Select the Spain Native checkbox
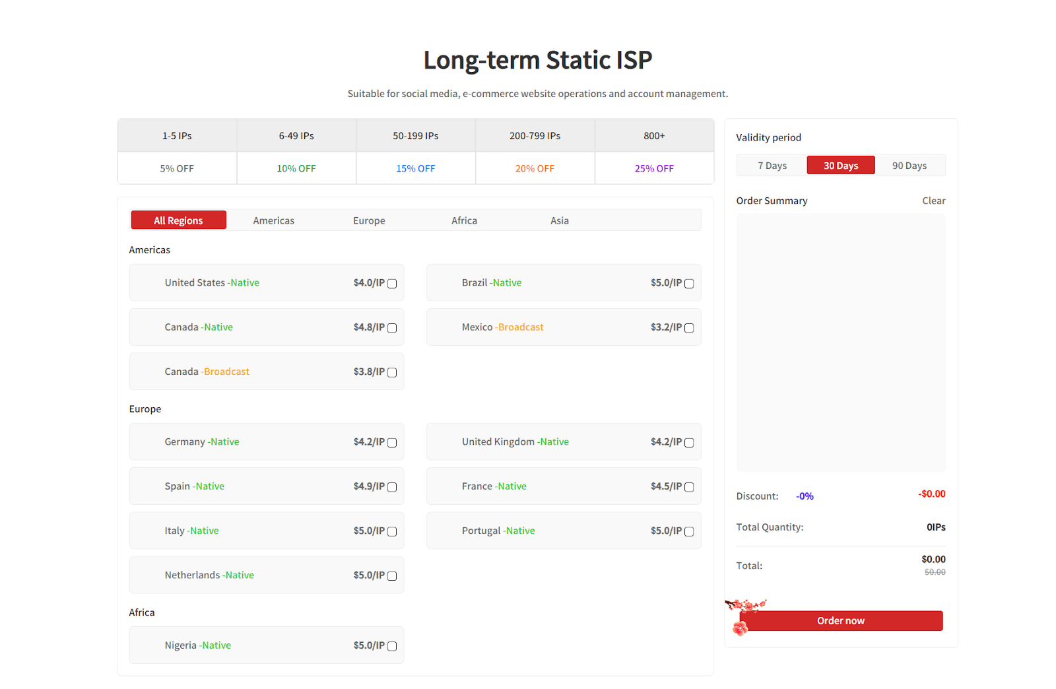Image resolution: width=1056 pixels, height=689 pixels. [392, 487]
